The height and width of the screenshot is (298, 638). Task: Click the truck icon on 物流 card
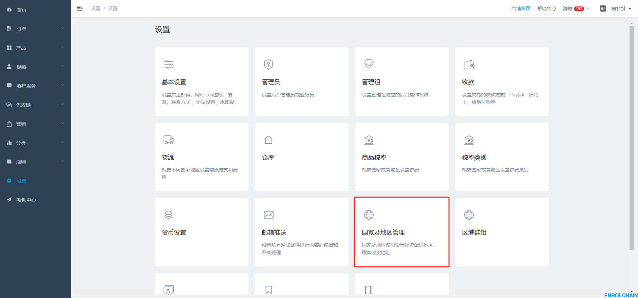pos(169,140)
